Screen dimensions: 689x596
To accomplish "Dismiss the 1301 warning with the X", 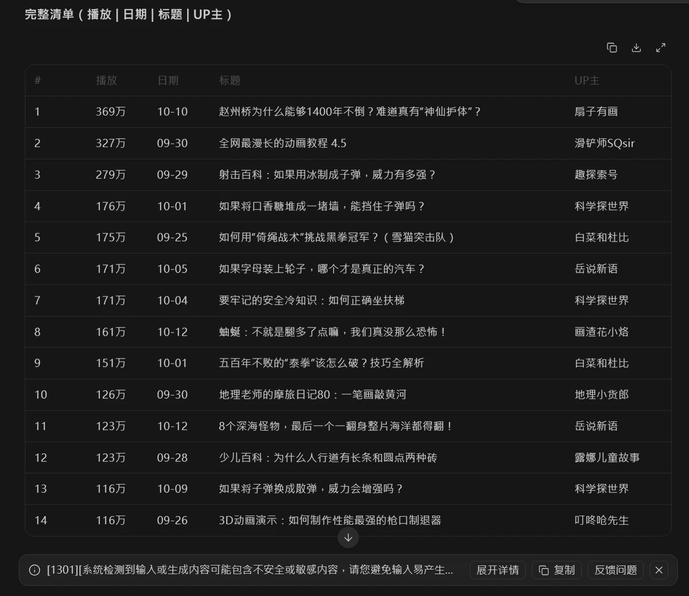I will coord(659,570).
